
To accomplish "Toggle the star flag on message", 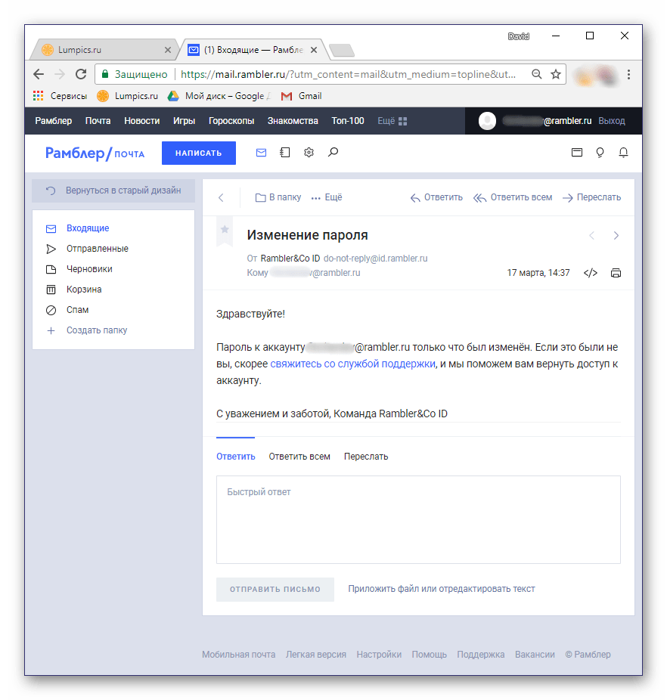I will [225, 230].
